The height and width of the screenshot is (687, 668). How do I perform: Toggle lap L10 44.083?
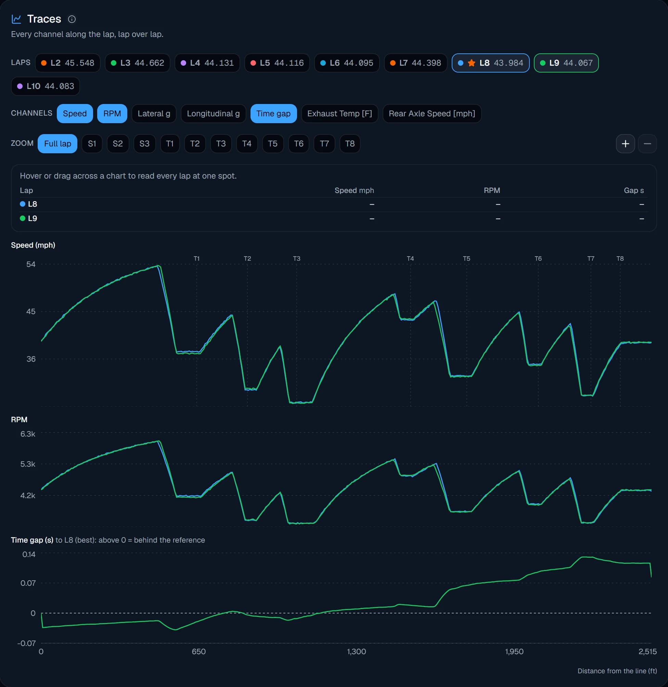coord(46,86)
